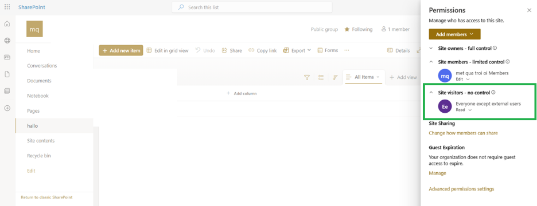Collapse Site visitors - no control
The width and height of the screenshot is (537, 206).
pos(431,93)
